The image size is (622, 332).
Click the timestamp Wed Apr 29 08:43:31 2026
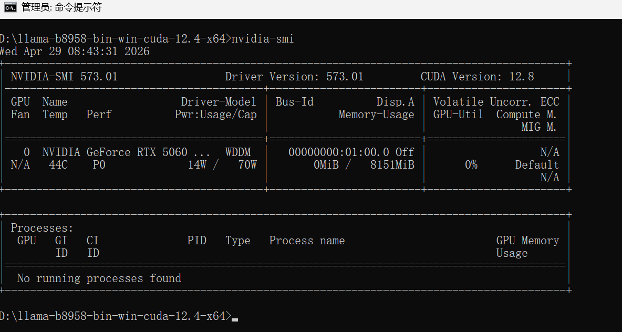click(75, 51)
